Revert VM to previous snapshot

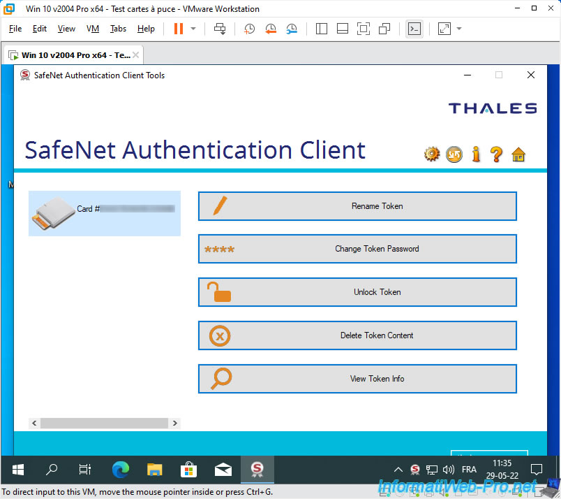click(271, 29)
